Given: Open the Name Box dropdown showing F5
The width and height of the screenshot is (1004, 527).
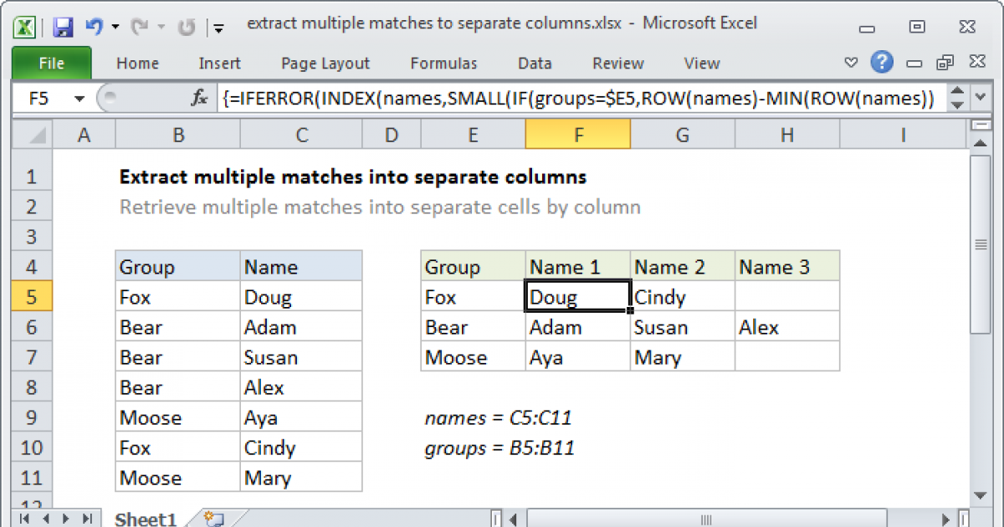Looking at the screenshot, I should (79, 98).
